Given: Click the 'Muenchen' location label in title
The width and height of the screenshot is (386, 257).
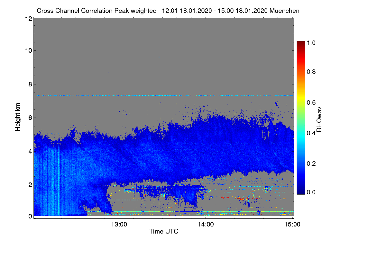Looking at the screenshot, I should click(x=285, y=11).
